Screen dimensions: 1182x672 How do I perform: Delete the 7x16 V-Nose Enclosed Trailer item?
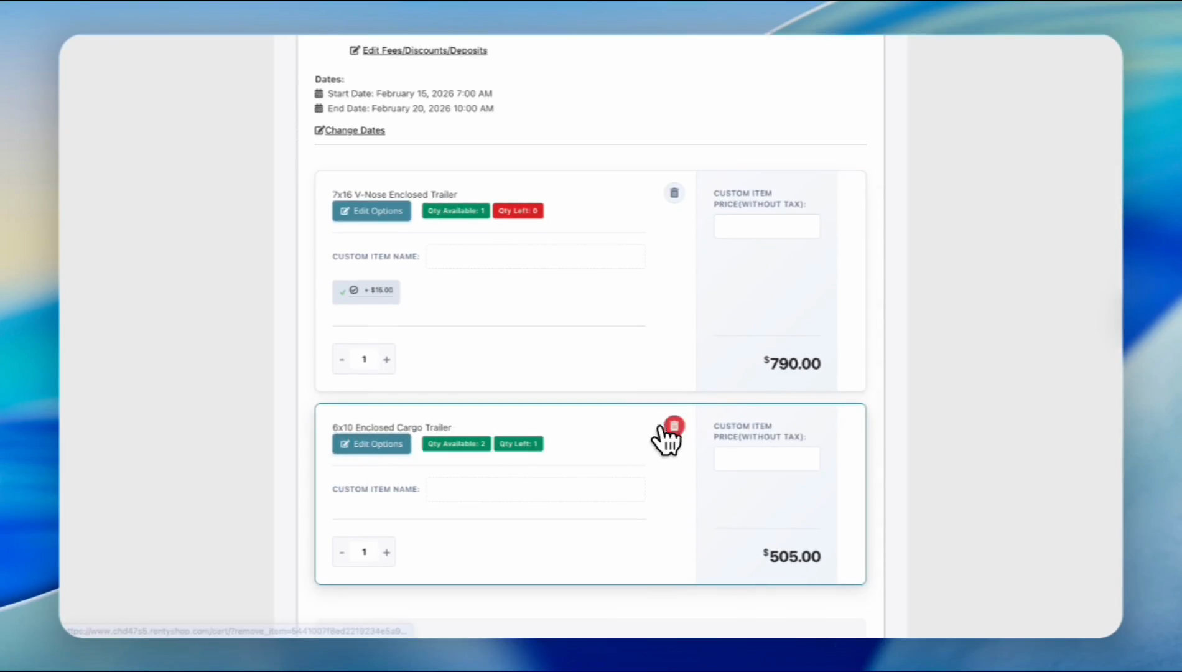click(x=674, y=193)
